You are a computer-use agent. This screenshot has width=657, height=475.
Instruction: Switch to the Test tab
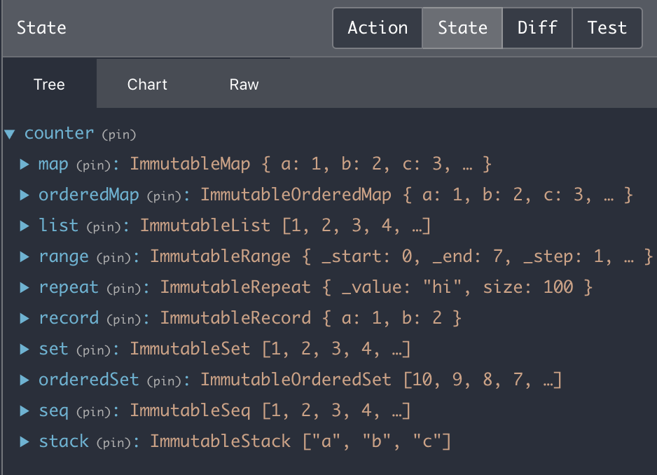pos(607,27)
